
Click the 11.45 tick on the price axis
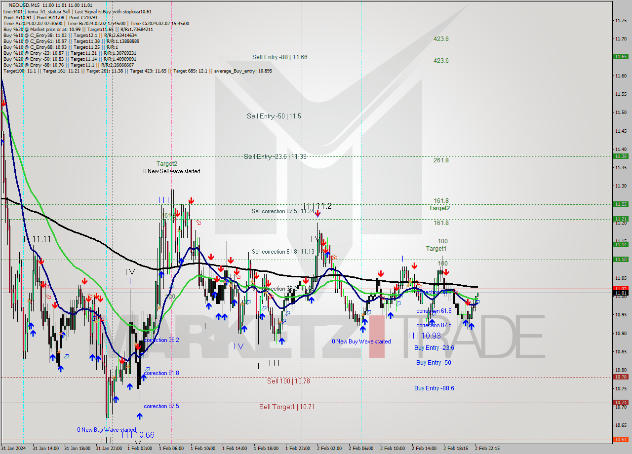coord(621,131)
